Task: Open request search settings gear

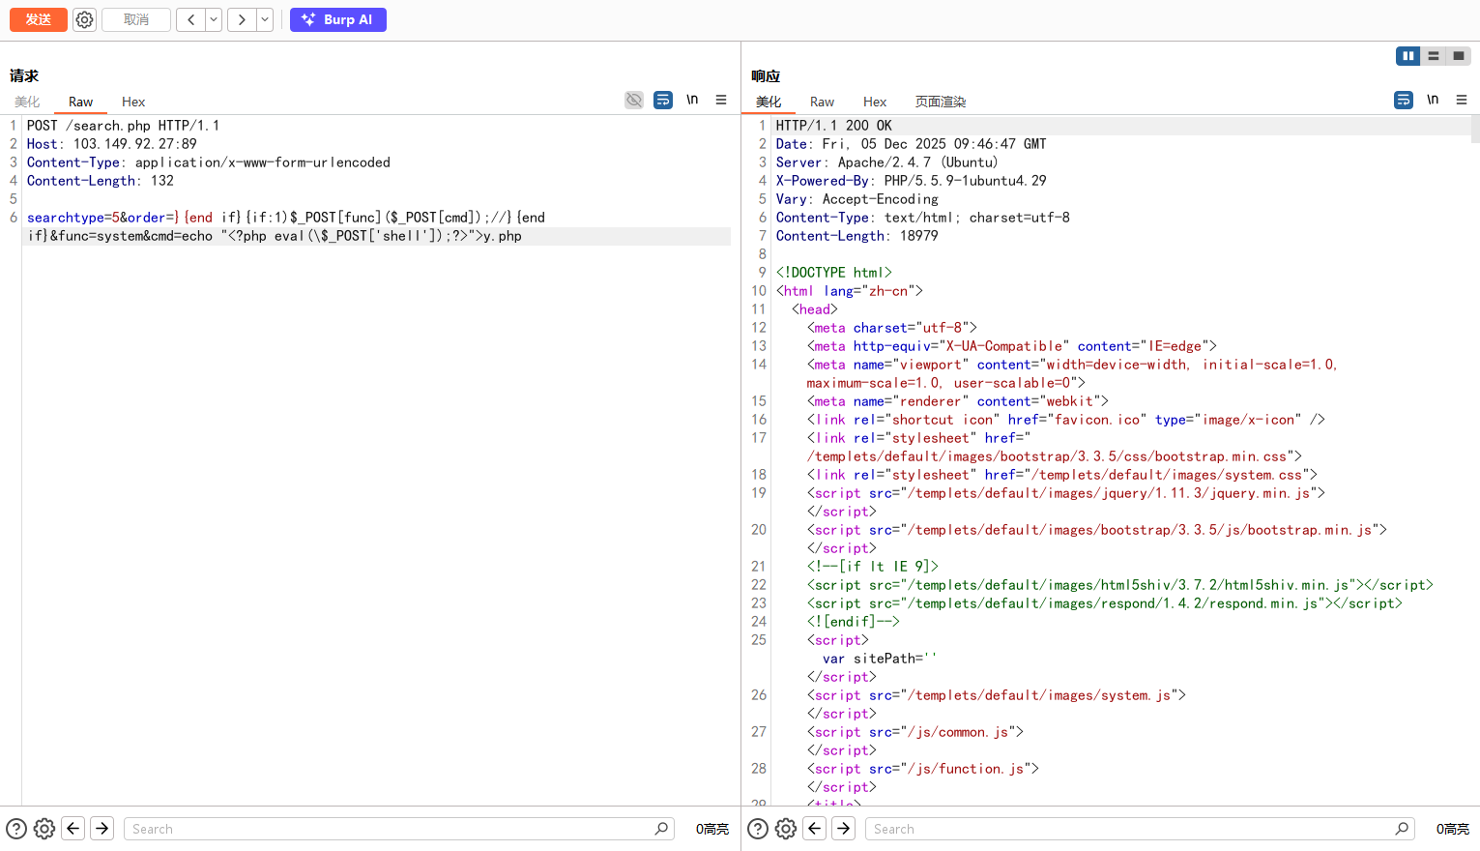Action: click(x=44, y=829)
